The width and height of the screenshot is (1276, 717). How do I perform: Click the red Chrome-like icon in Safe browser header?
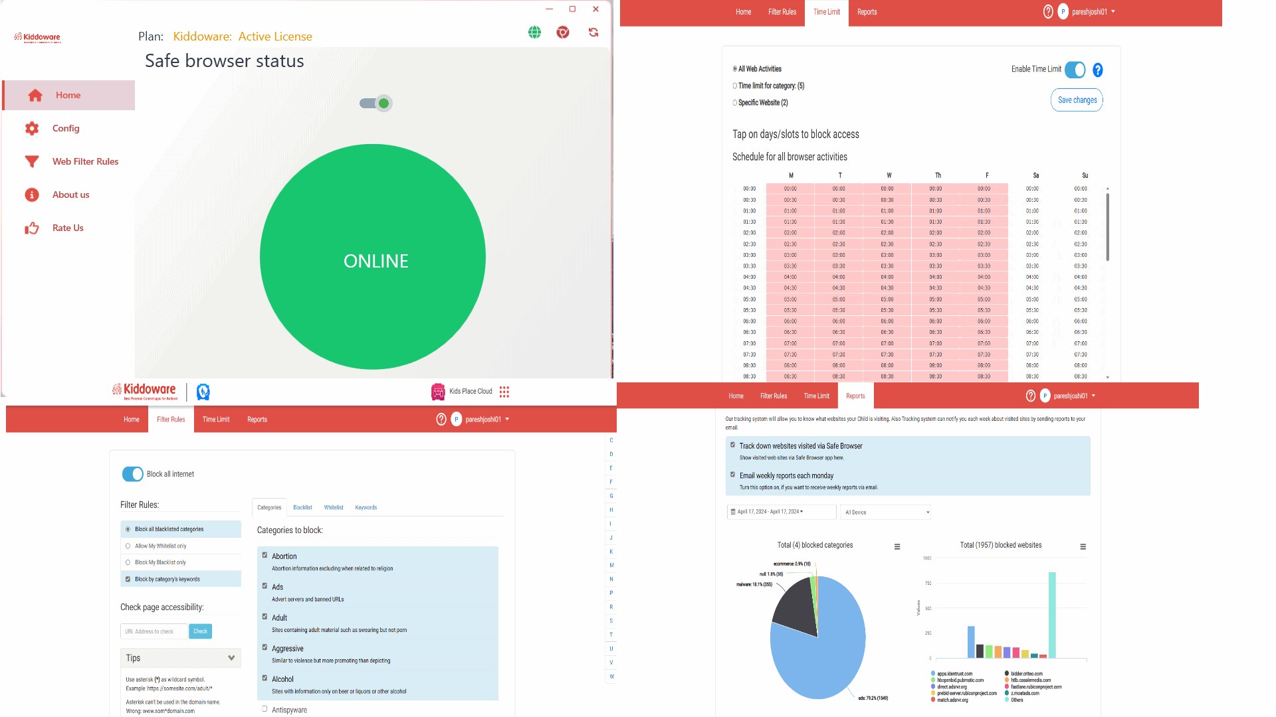[563, 32]
